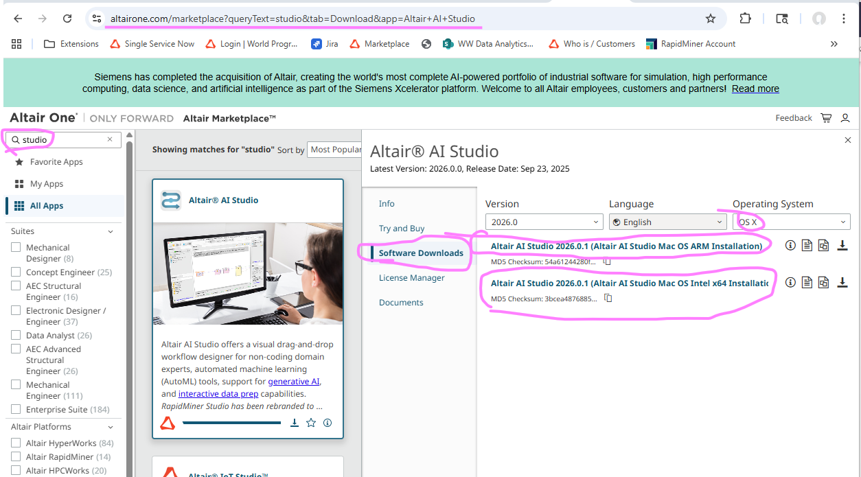Screen dimensions: 861x477
Task: Check the AEC Advanced Structural Engineer filter
Action: point(16,349)
